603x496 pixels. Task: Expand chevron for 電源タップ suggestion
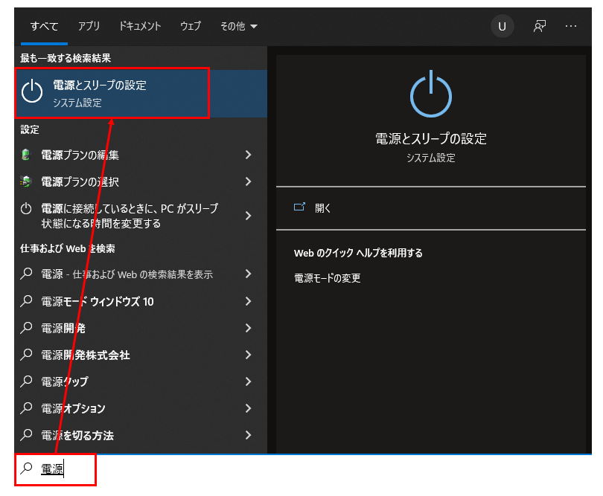248,381
